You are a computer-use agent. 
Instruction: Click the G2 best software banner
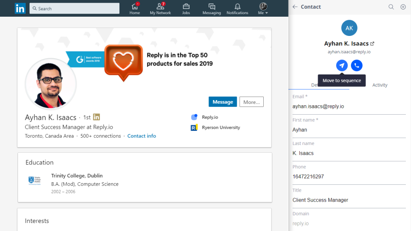pos(86,59)
